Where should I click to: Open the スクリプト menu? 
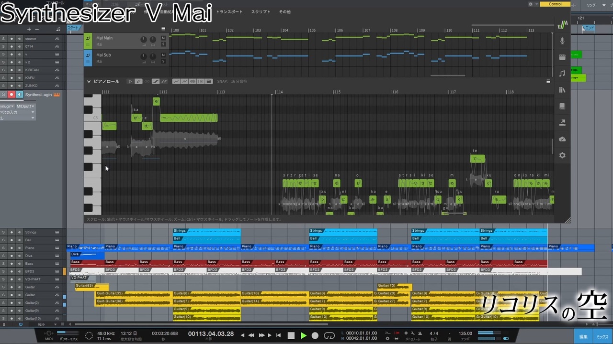[261, 11]
